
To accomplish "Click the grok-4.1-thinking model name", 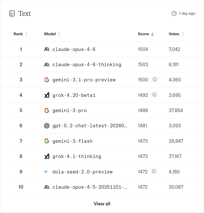I will [x=77, y=156].
